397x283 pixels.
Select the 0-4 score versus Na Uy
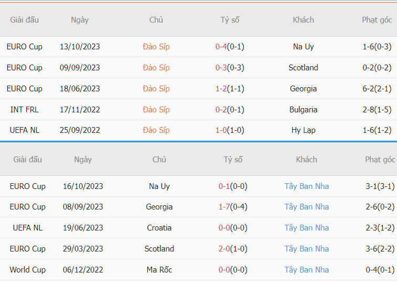tap(221, 47)
